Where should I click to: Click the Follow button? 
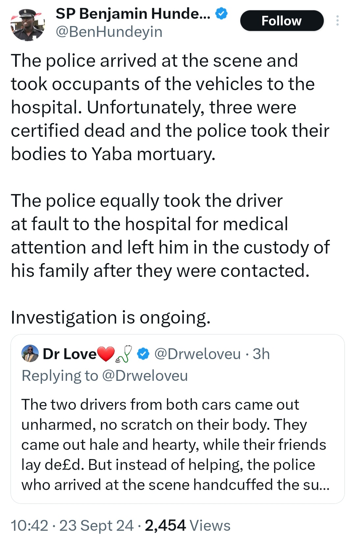point(282,21)
